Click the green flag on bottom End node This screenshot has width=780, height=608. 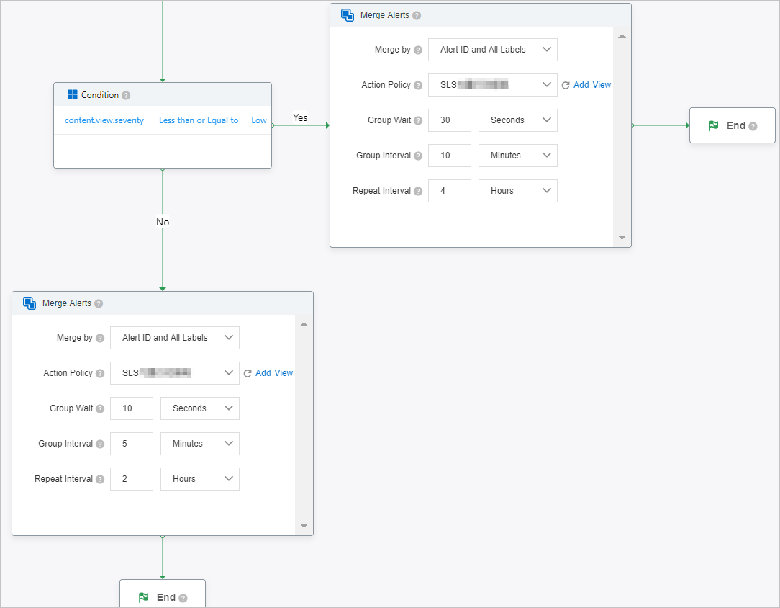[143, 597]
